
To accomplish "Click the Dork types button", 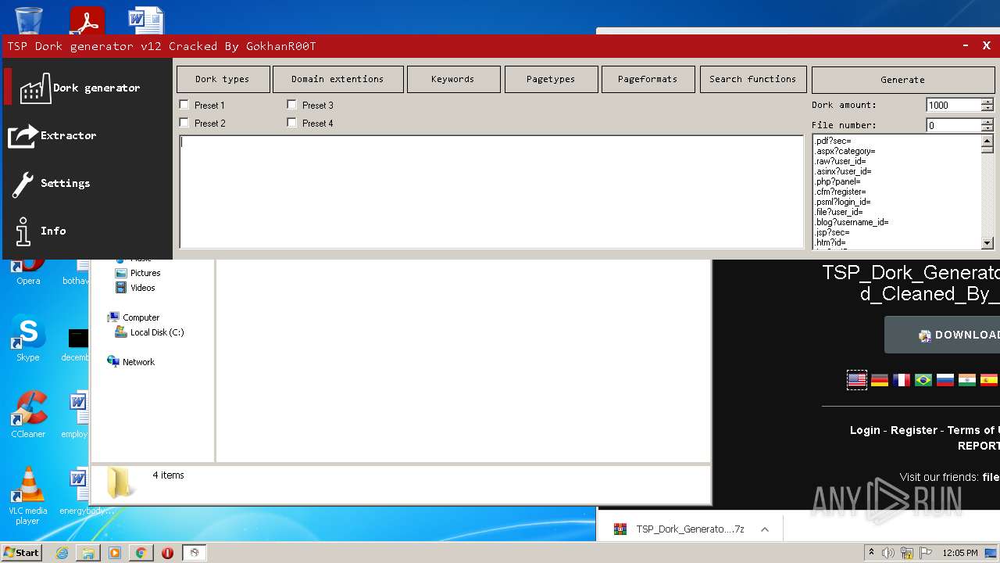I will (223, 79).
